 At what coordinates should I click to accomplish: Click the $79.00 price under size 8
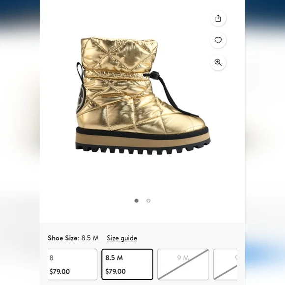(59, 272)
